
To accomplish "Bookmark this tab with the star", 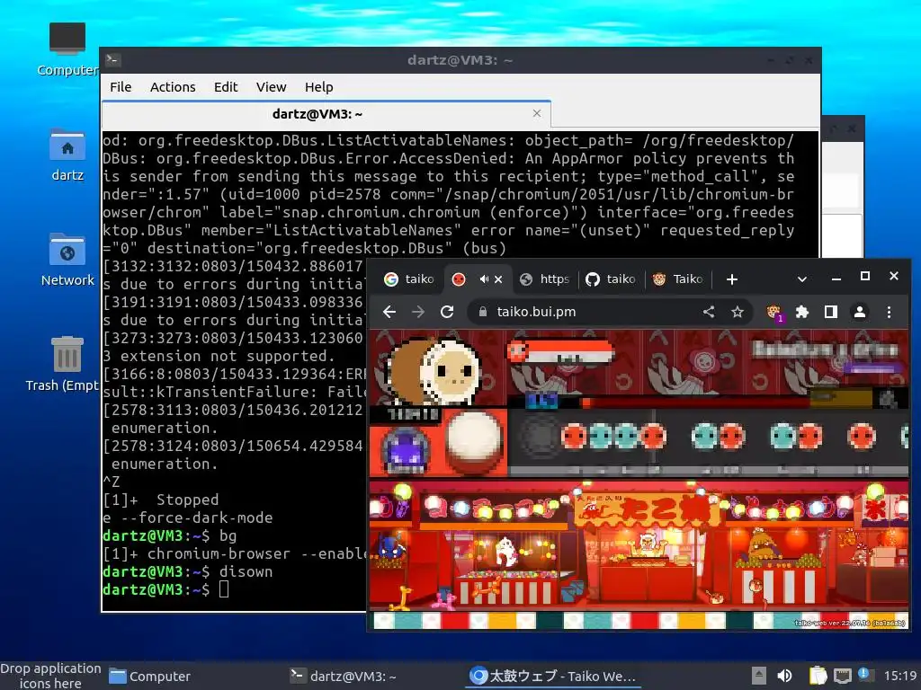I will 738,312.
